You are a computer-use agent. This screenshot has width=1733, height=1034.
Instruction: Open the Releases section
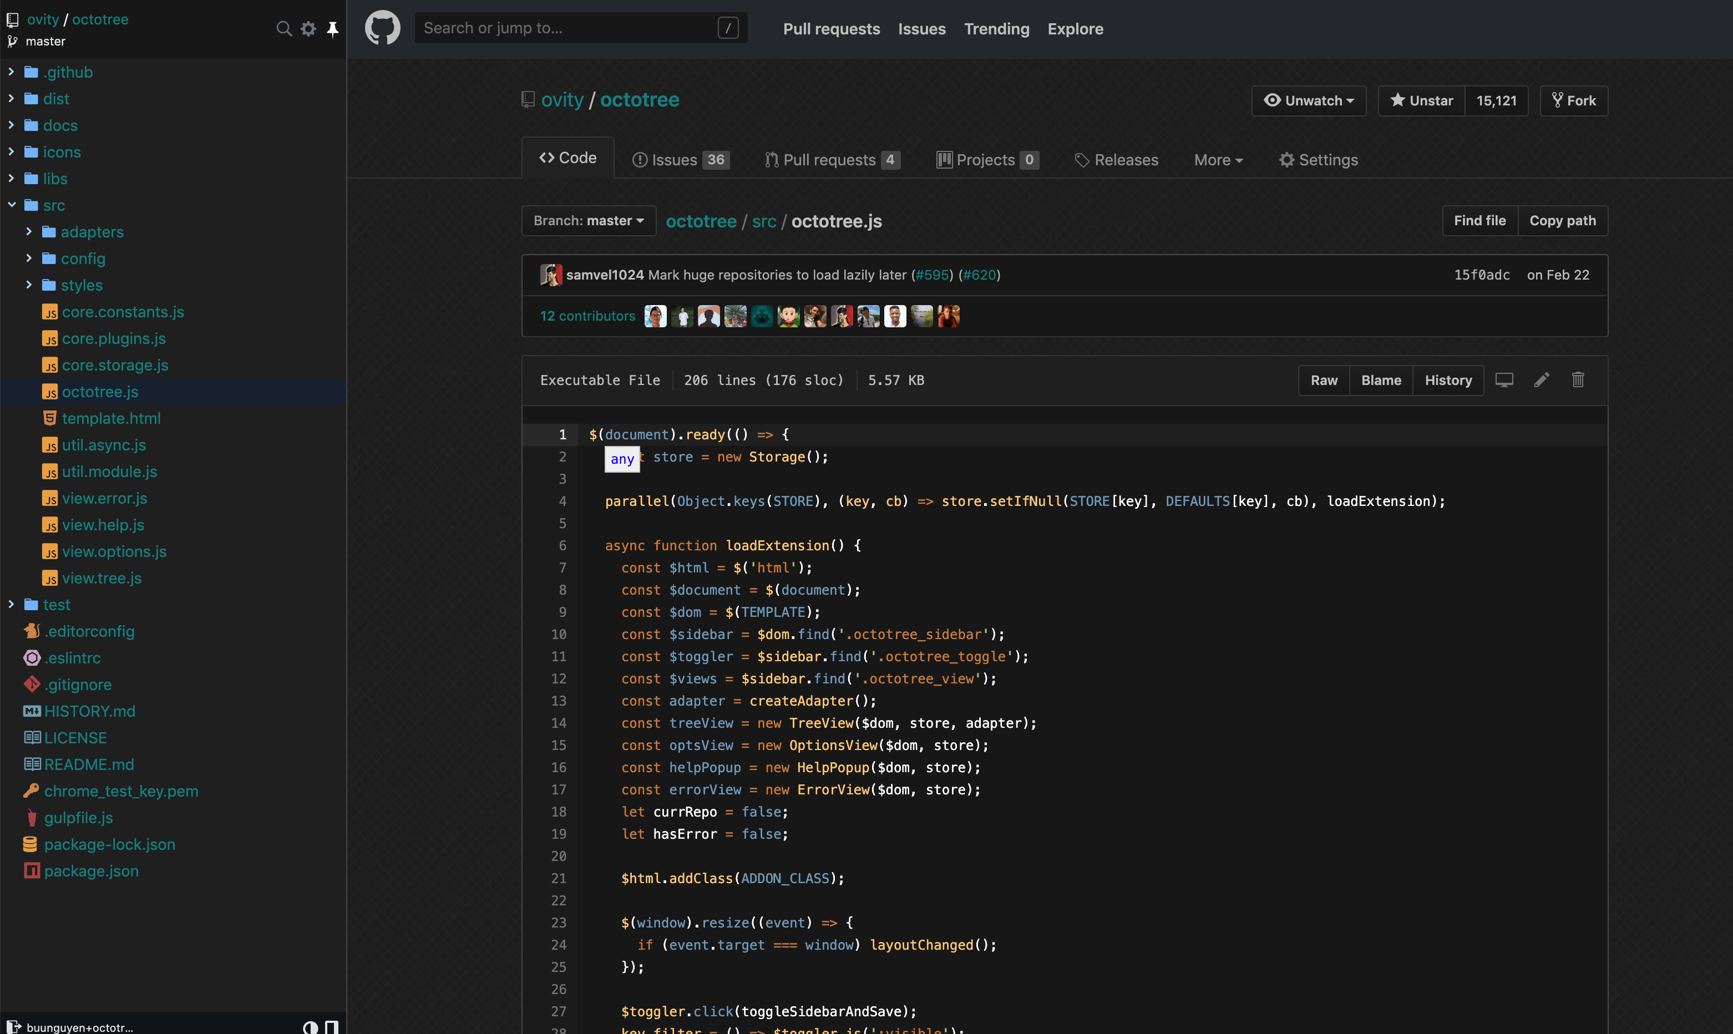pyautogui.click(x=1116, y=160)
